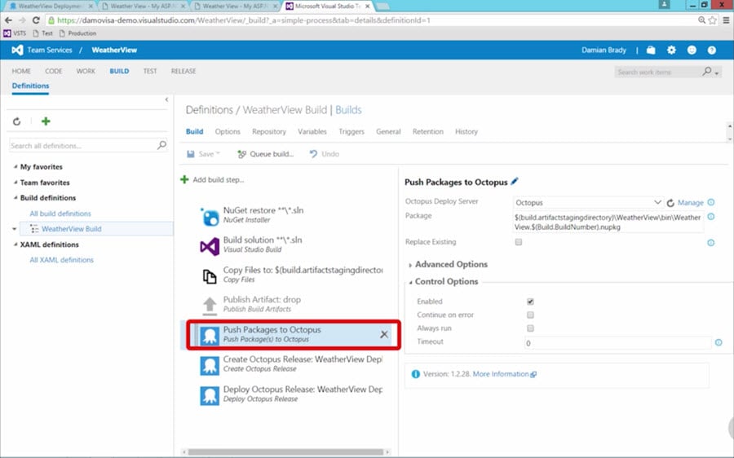This screenshot has width=734, height=458.
Task: Show info for Package field
Action: click(711, 217)
